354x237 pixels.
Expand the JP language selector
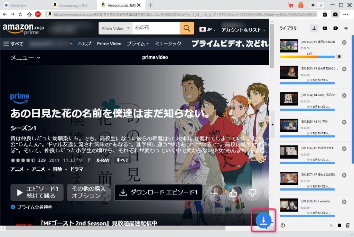coord(208,30)
